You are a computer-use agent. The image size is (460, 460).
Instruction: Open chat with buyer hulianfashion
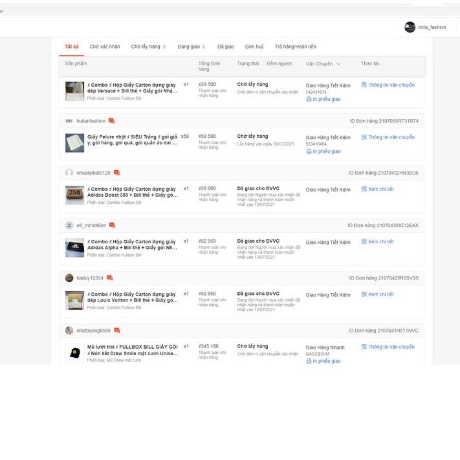[111, 121]
